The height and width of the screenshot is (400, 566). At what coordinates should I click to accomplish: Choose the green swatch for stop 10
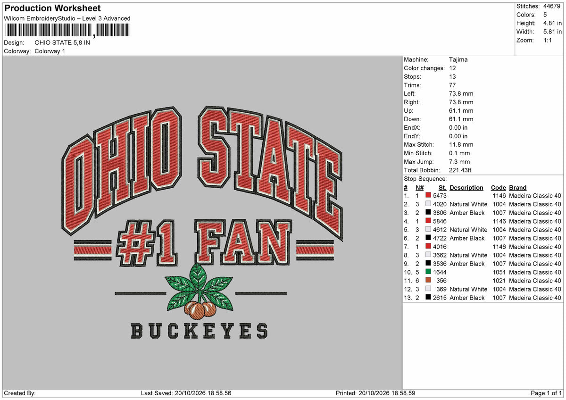(428, 272)
